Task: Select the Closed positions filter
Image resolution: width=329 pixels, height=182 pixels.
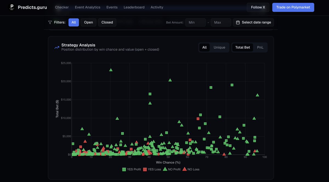Action: (107, 22)
